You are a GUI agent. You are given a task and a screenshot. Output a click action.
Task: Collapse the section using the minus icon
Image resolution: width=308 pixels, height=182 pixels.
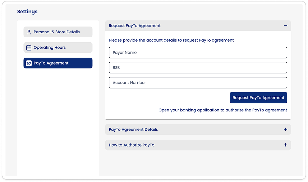point(285,26)
